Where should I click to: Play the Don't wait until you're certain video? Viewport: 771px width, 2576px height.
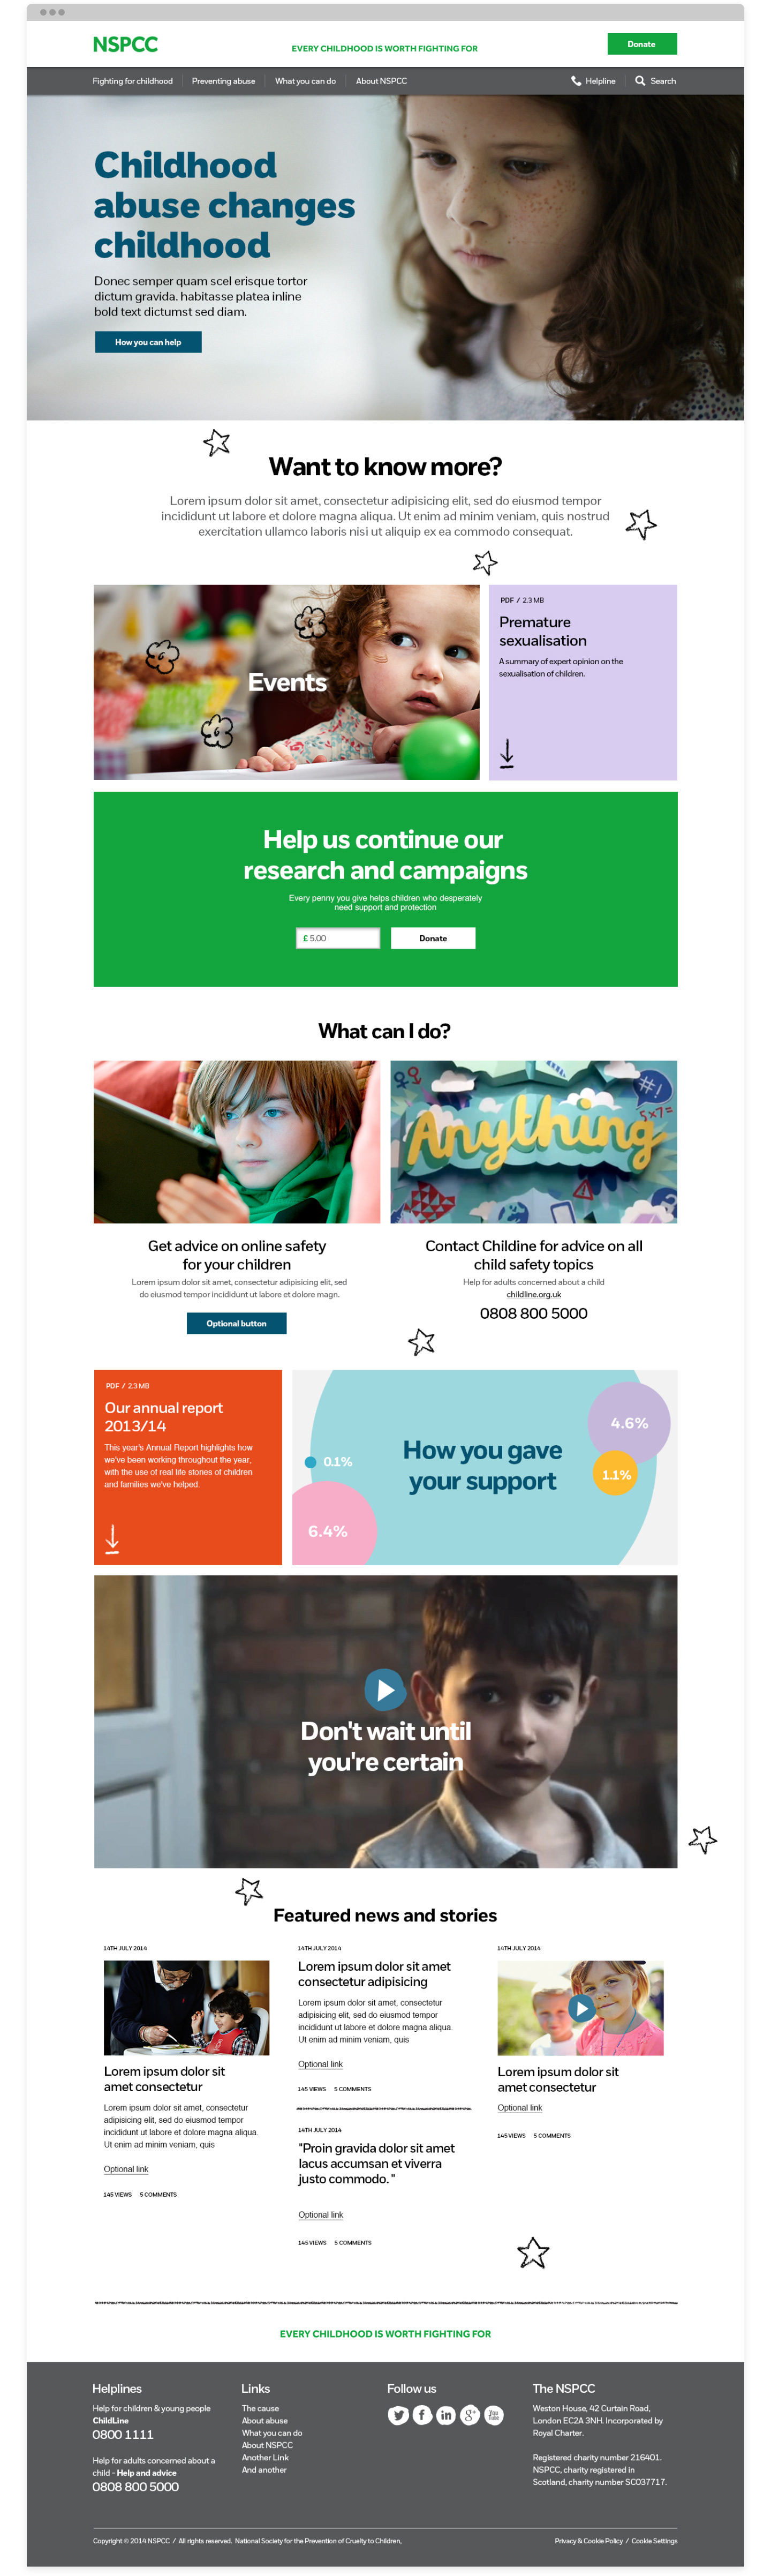click(385, 1689)
